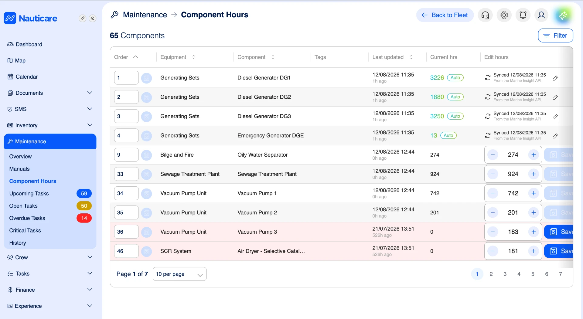This screenshot has height=319, width=583.
Task: Click order input field showing 33
Action: (126, 174)
